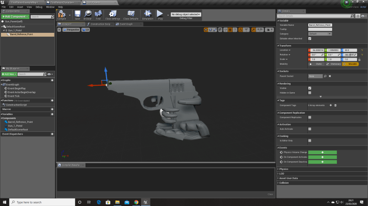Open the Details property matrix grid icon
This screenshot has height=206, width=368.
(x=357, y=16)
